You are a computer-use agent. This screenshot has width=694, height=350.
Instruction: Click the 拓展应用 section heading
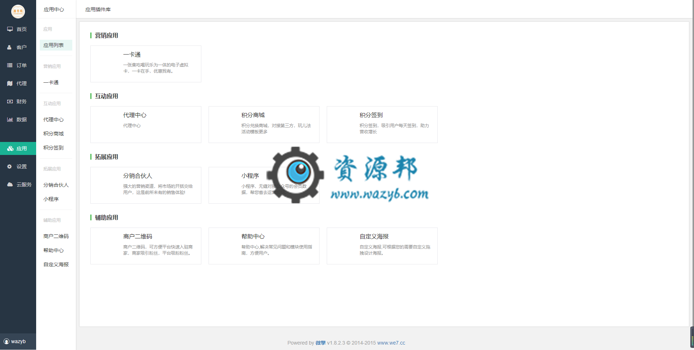click(x=107, y=157)
